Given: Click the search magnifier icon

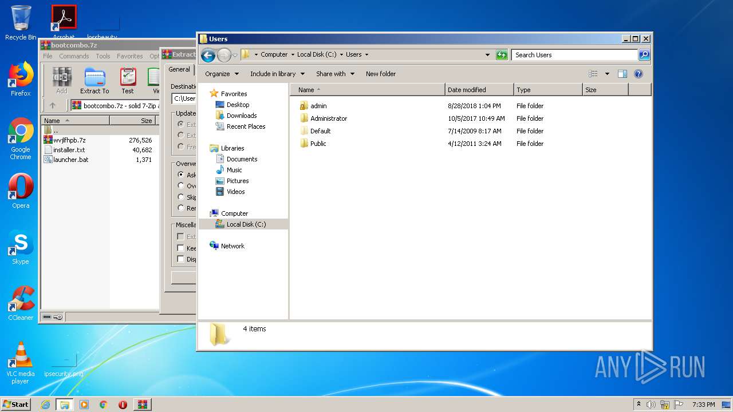Looking at the screenshot, I should [644, 55].
